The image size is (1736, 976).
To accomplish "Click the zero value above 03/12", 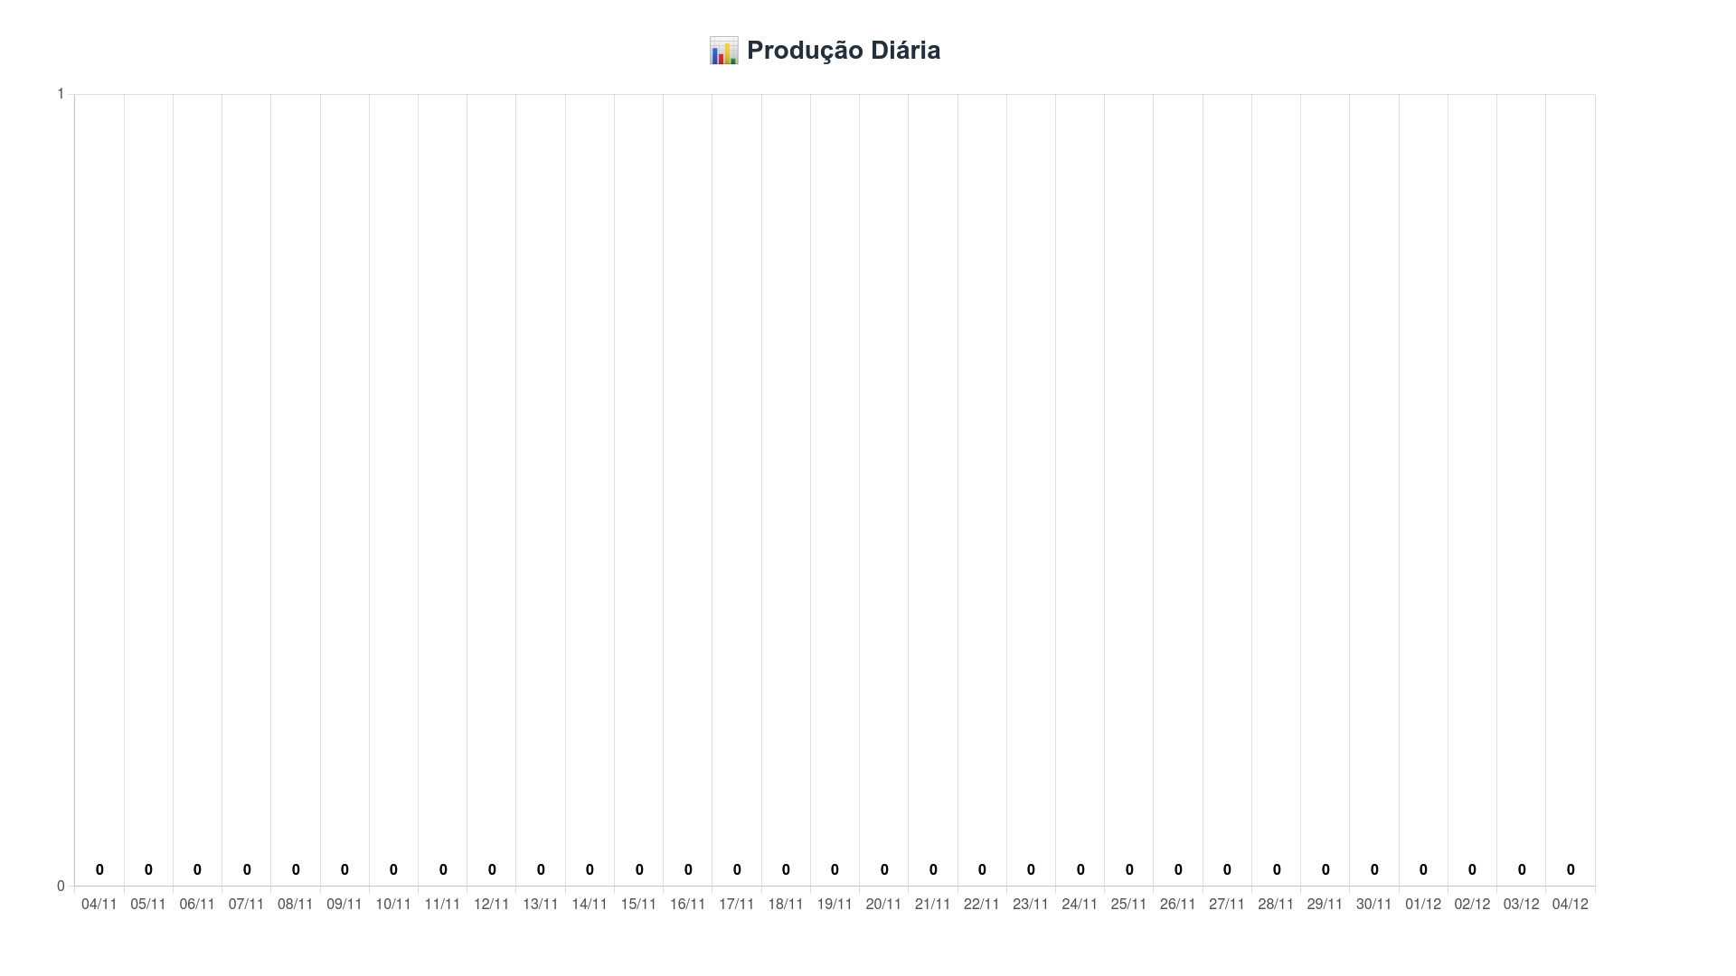I will pos(1522,869).
